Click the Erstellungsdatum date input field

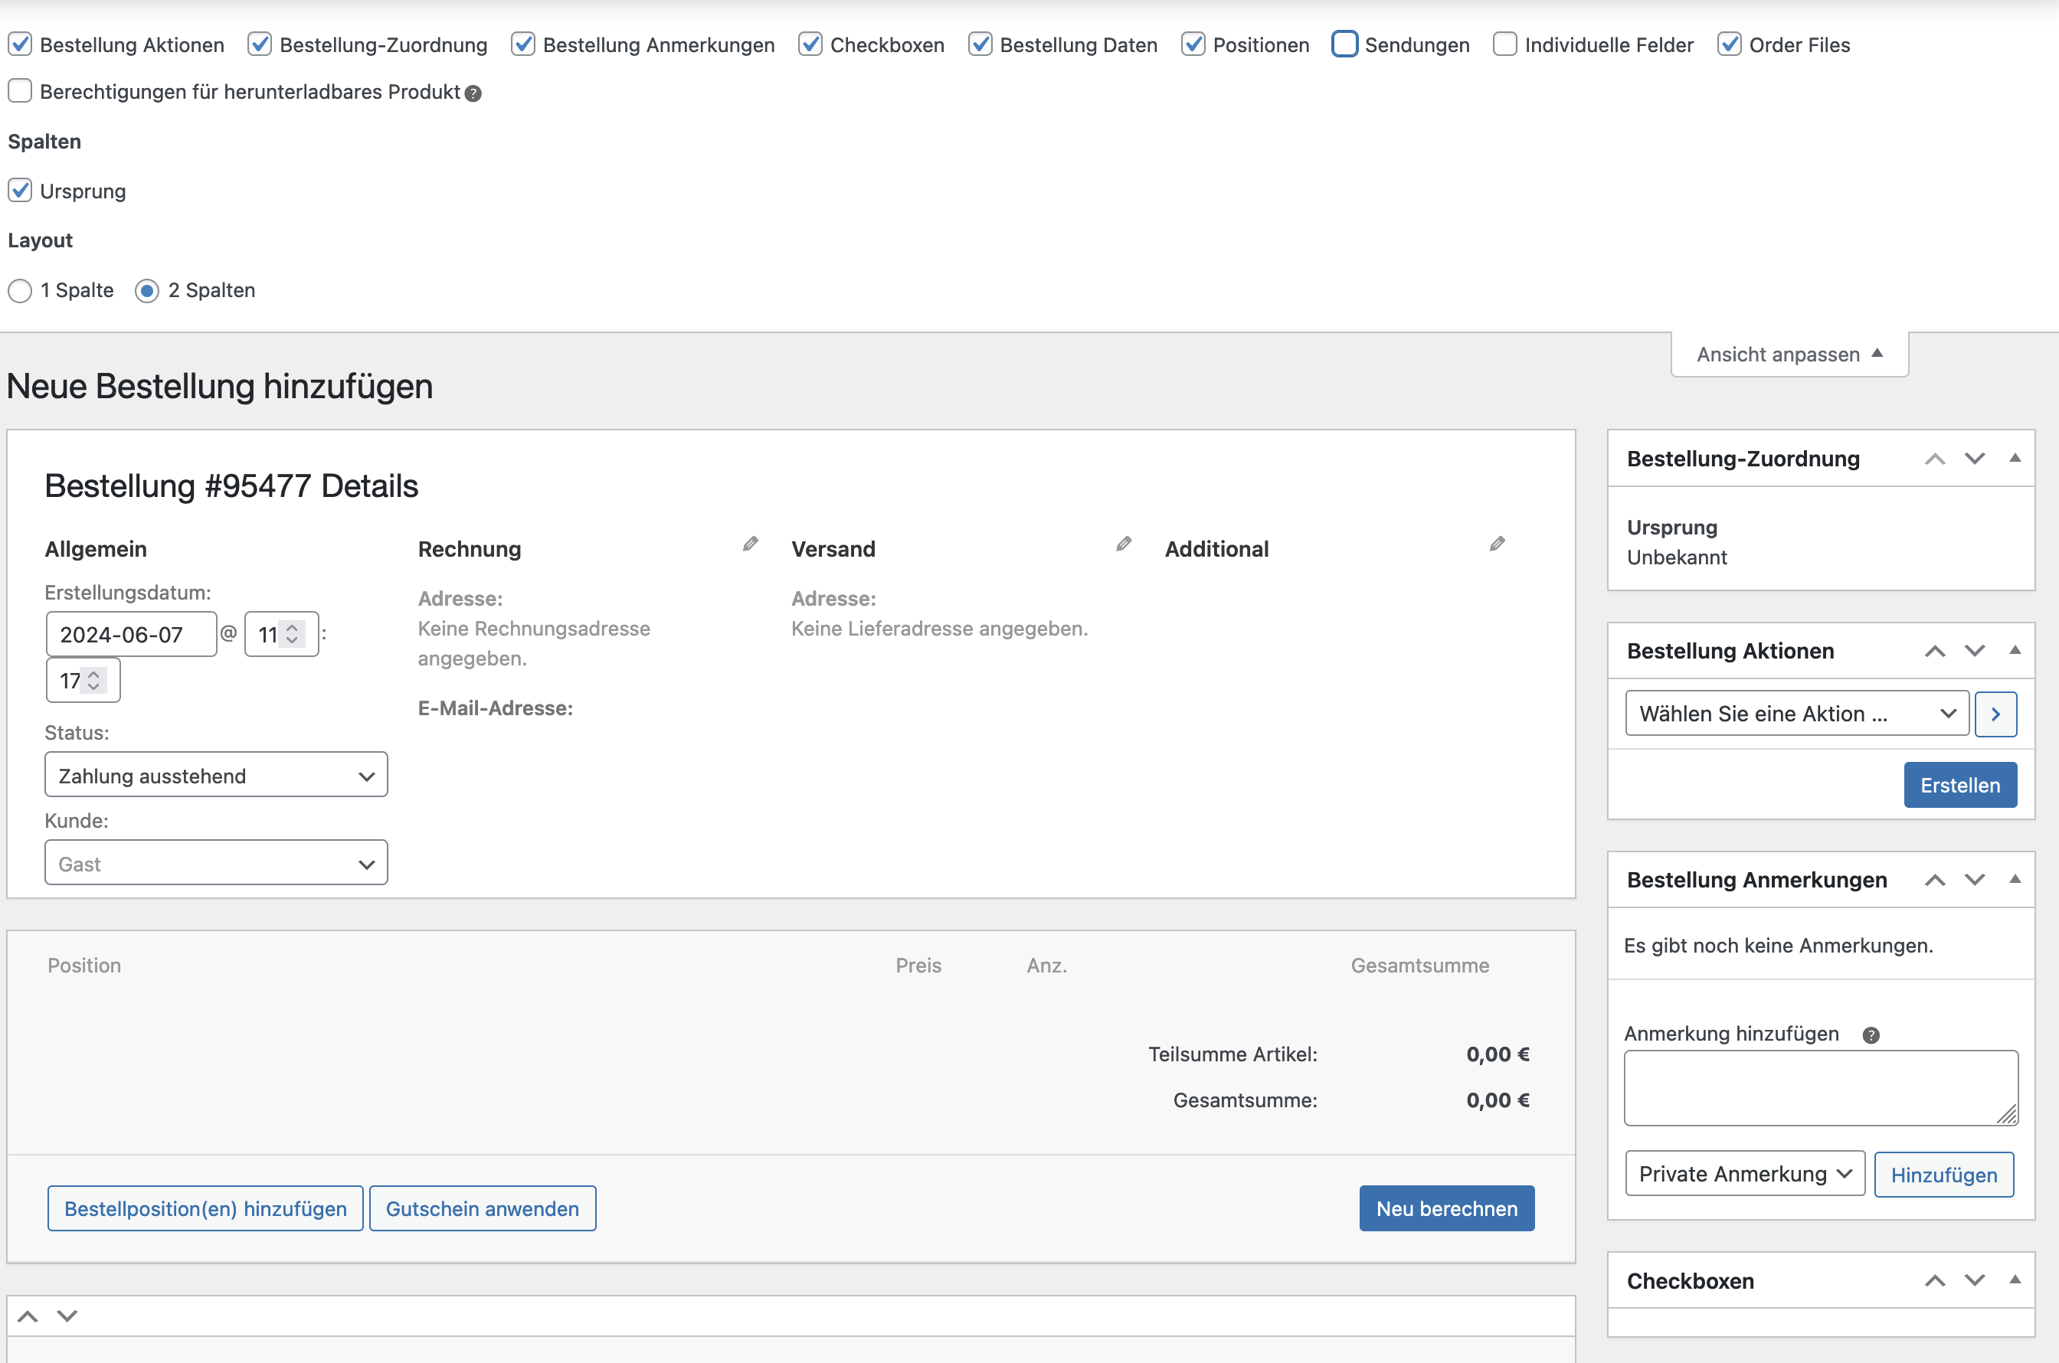point(131,635)
